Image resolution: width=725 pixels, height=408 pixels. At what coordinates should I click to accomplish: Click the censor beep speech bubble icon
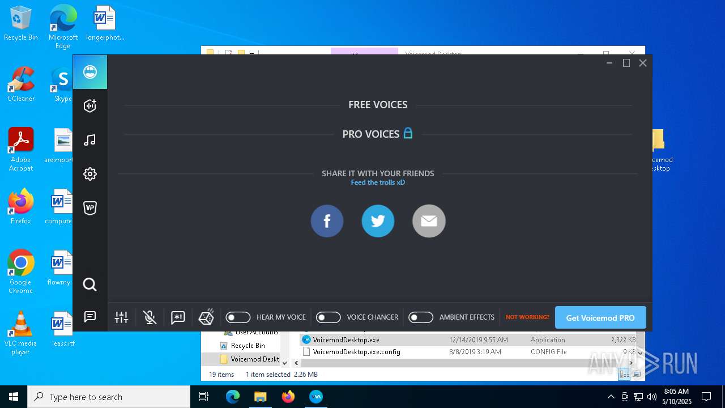[x=178, y=317]
